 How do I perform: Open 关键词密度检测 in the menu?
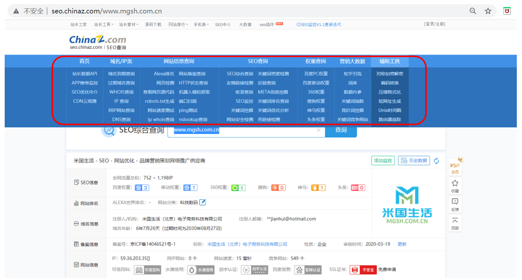[273, 74]
